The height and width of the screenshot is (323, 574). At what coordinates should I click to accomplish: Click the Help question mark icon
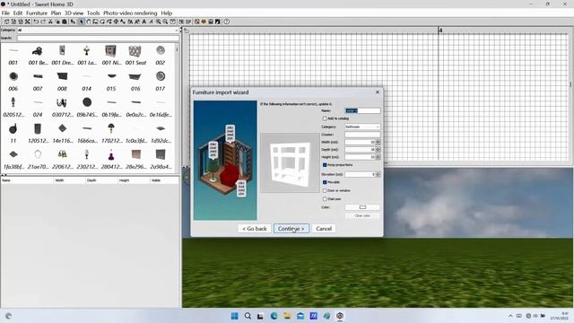(227, 22)
